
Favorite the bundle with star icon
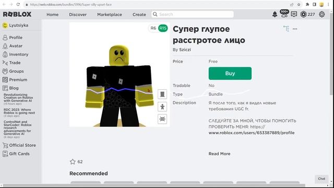(73, 161)
